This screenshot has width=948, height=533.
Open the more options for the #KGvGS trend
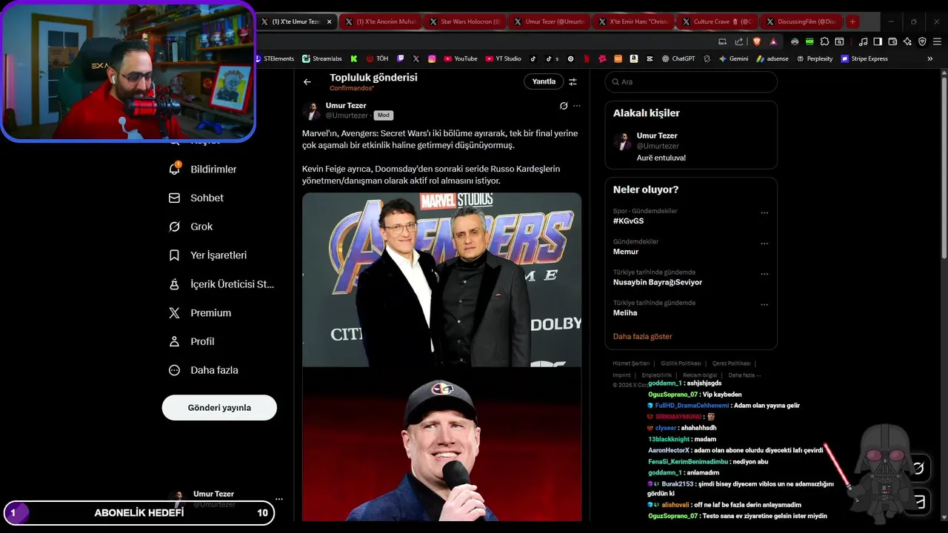pyautogui.click(x=764, y=213)
